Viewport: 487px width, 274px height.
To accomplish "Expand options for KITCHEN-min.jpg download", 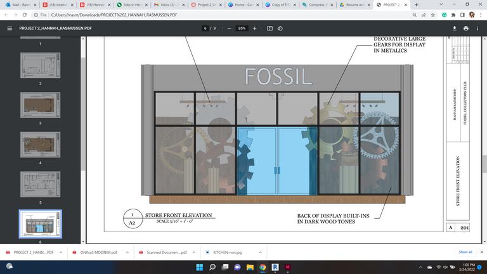I will coord(260,252).
